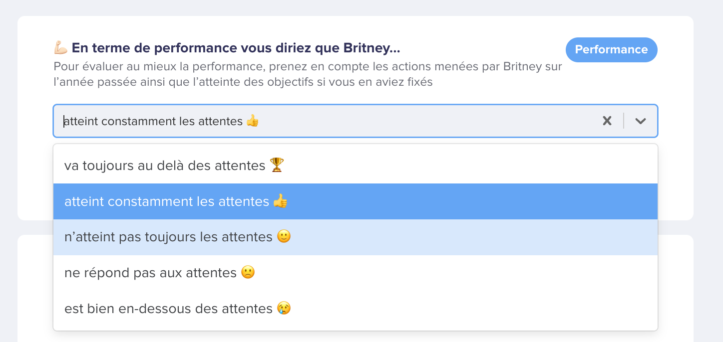
Task: Click the grey description text about Britney's objectives
Action: (308, 74)
